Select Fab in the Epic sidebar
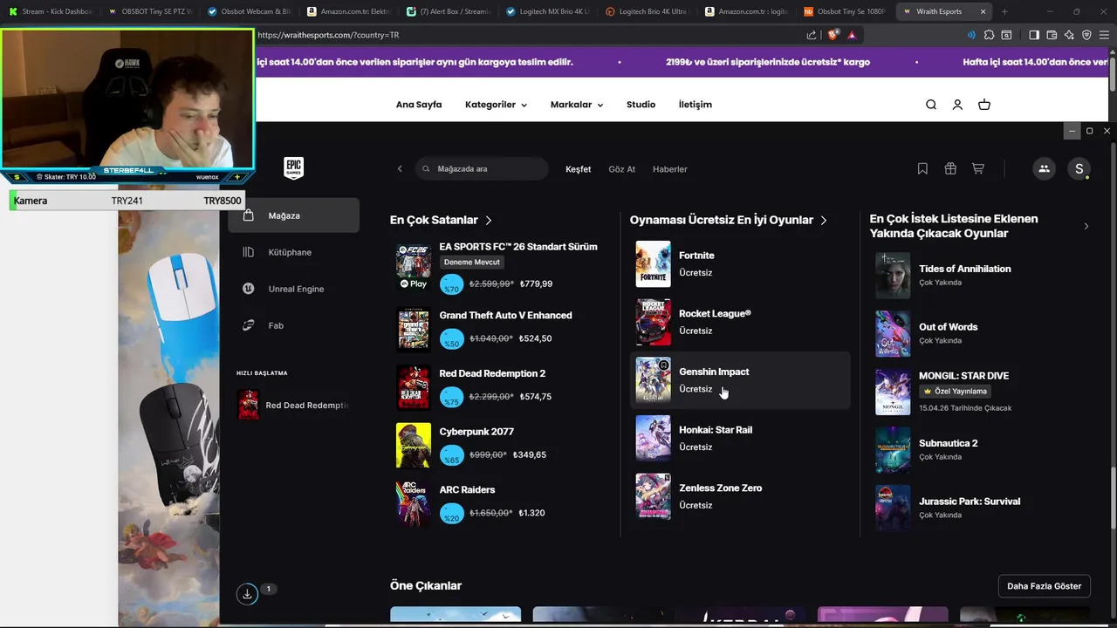1117x628 pixels. (x=293, y=325)
